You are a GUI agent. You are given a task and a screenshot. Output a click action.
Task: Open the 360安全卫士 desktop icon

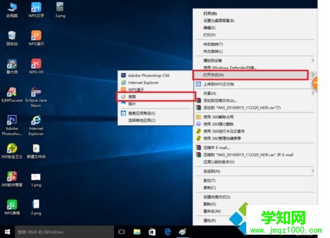pos(12,151)
